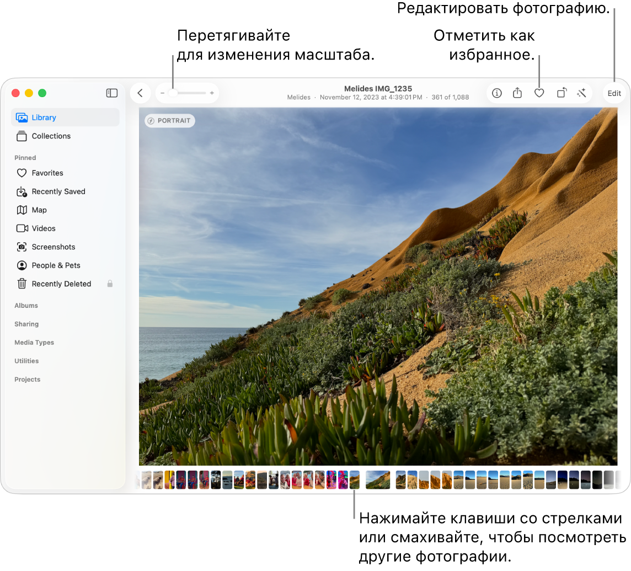Click the zoom out minus icon
The width and height of the screenshot is (631, 571).
click(162, 93)
